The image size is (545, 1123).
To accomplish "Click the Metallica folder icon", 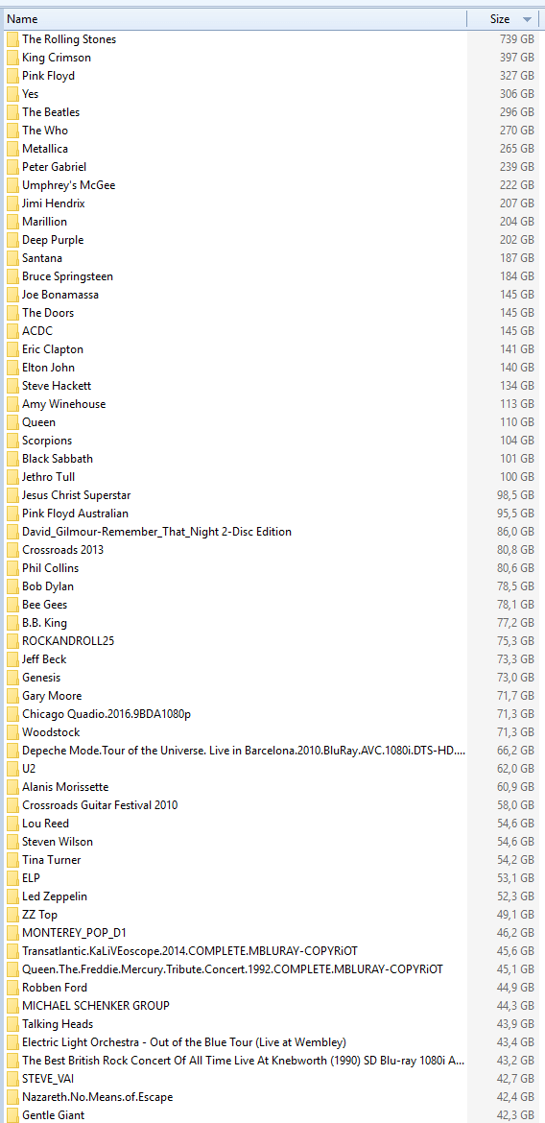I will [x=12, y=149].
